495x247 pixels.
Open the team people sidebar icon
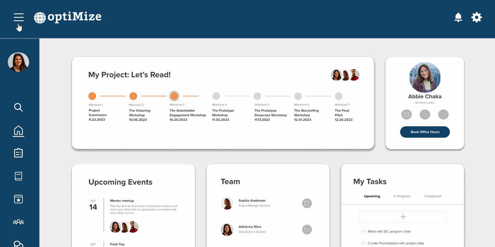(19, 222)
